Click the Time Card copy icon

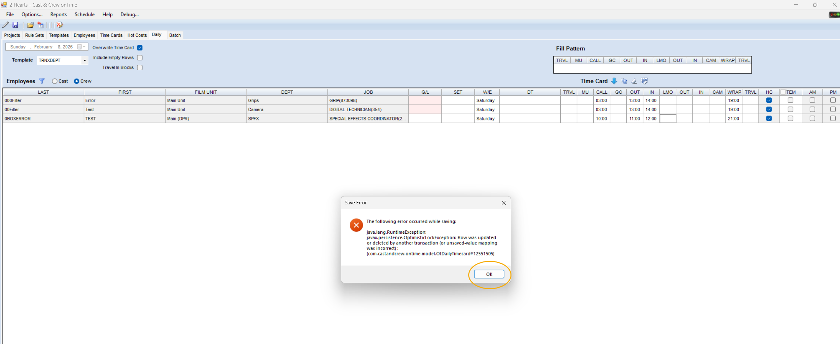tap(624, 81)
